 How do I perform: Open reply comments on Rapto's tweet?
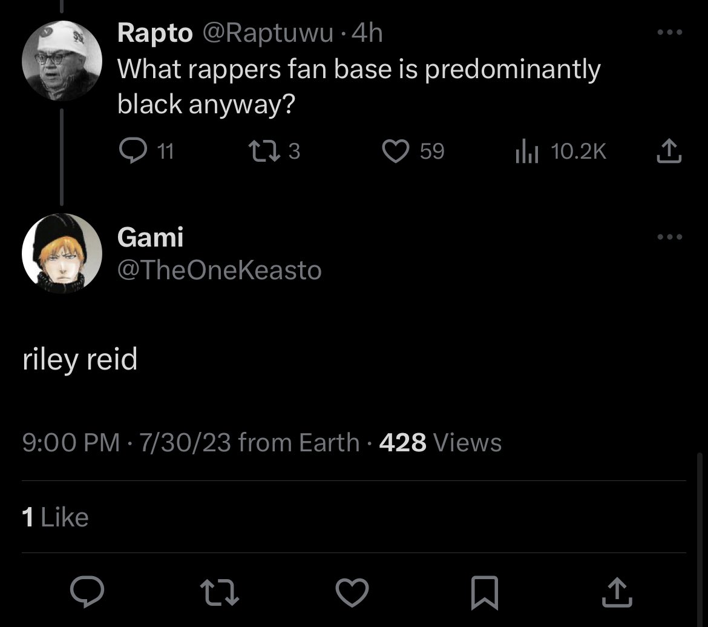pos(133,150)
